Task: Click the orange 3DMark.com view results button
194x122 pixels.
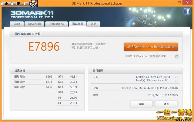Action: coord(151,47)
